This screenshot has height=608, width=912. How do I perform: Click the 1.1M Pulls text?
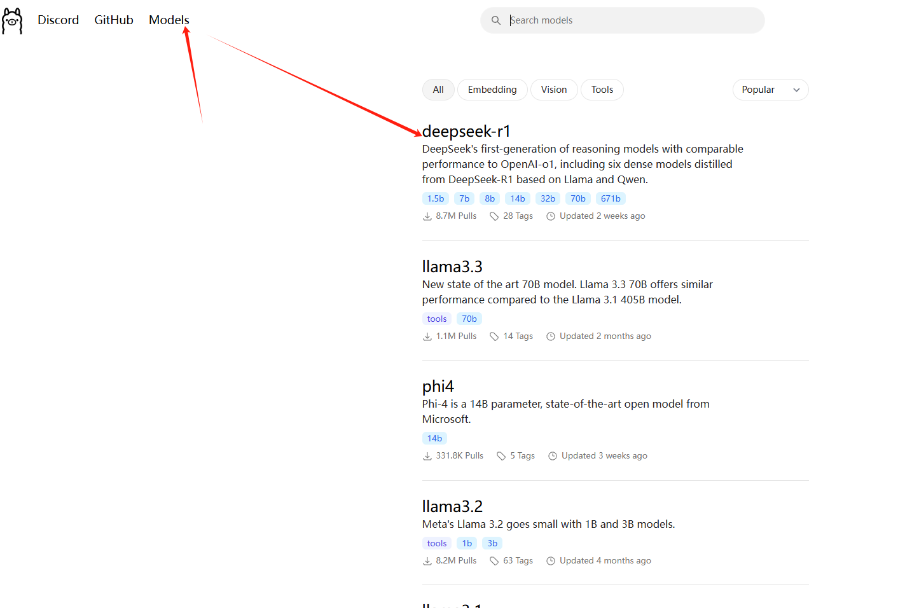[x=456, y=336]
